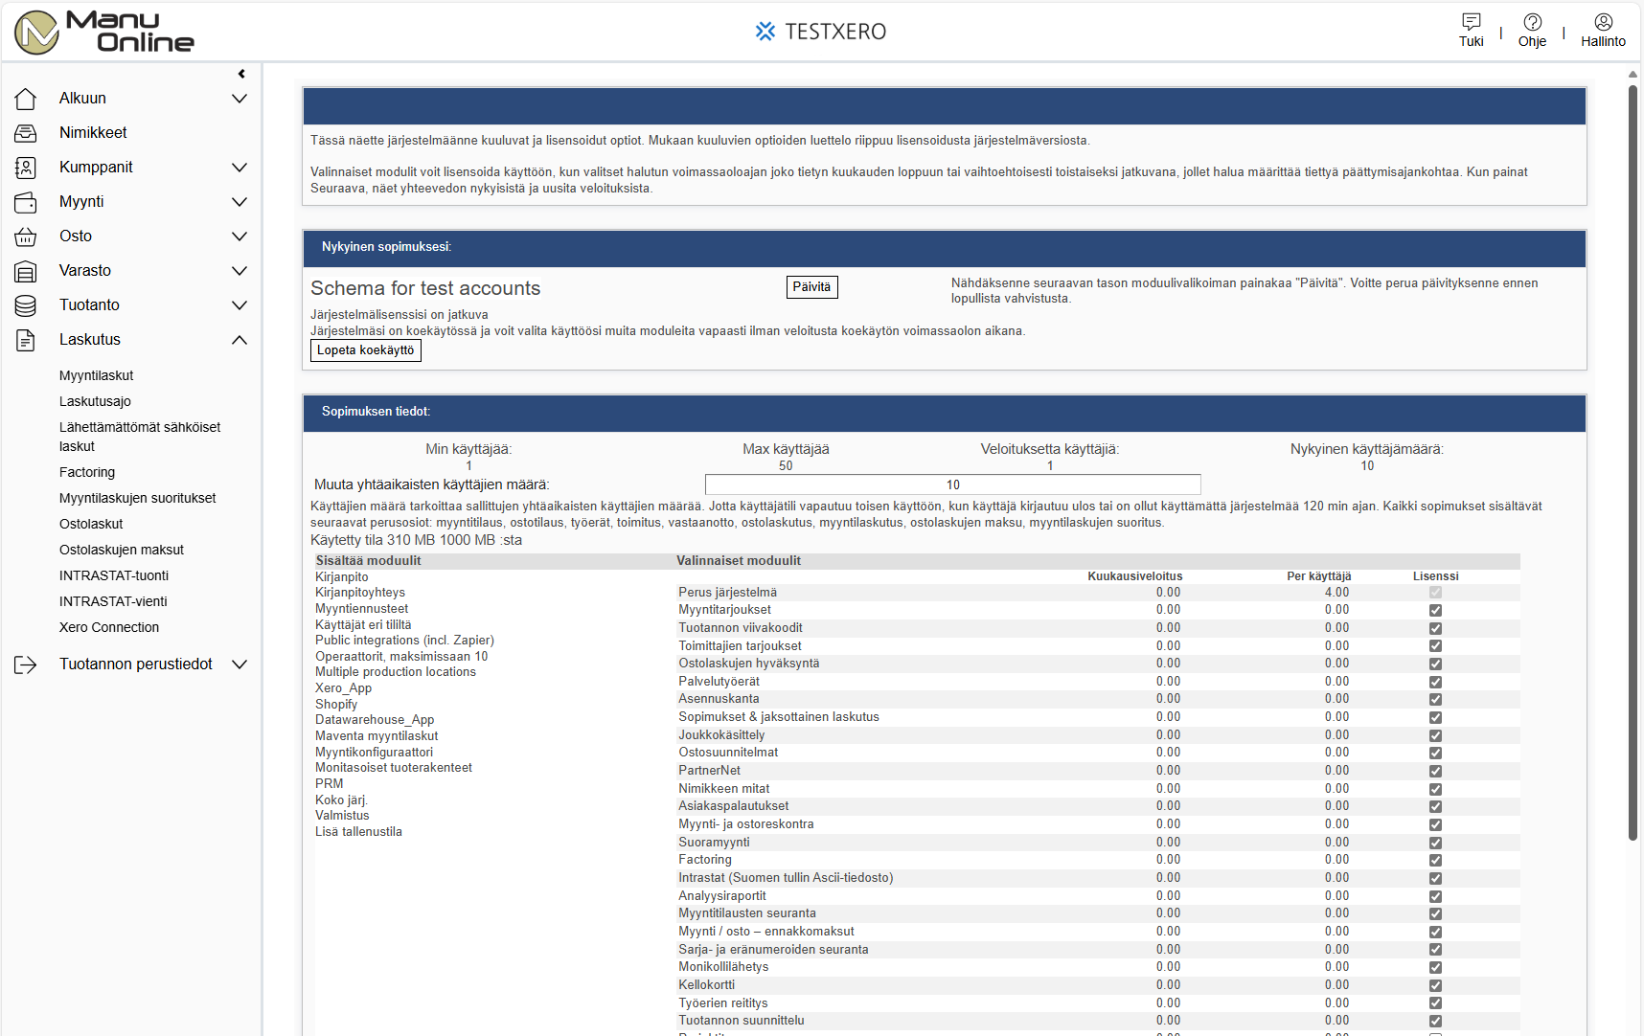Click the Alkuun home icon
Screen dimensions: 1644x1036
26,99
